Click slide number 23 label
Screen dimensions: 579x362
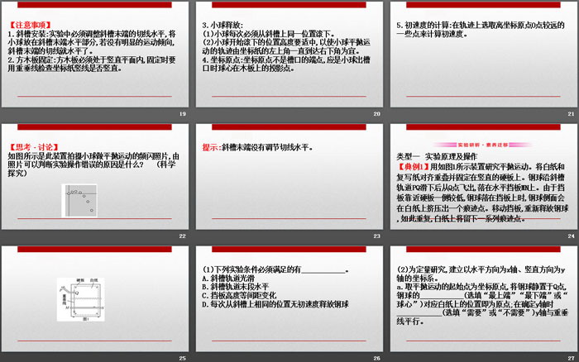pyautogui.click(x=376, y=236)
